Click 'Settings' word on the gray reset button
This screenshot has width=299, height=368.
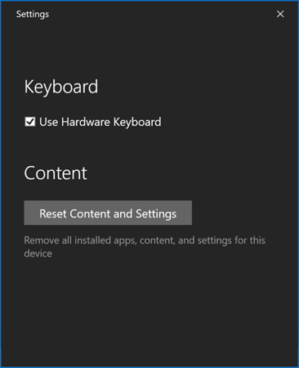pyautogui.click(x=156, y=214)
